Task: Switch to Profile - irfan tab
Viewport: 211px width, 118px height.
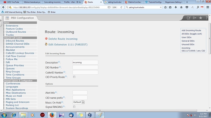Action: point(73,2)
